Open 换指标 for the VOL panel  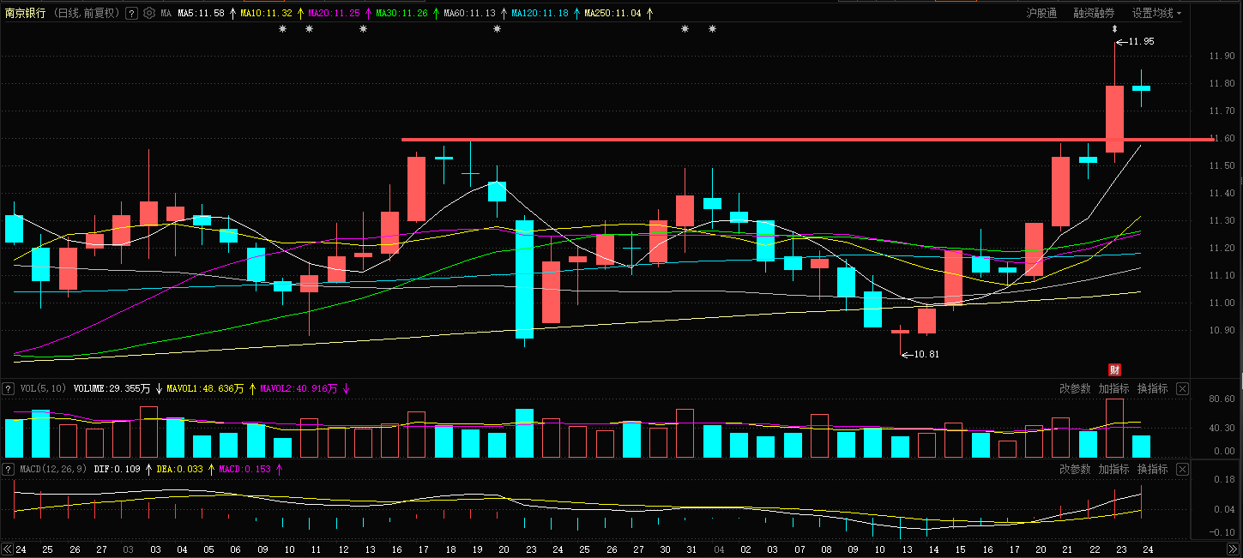pos(1152,388)
